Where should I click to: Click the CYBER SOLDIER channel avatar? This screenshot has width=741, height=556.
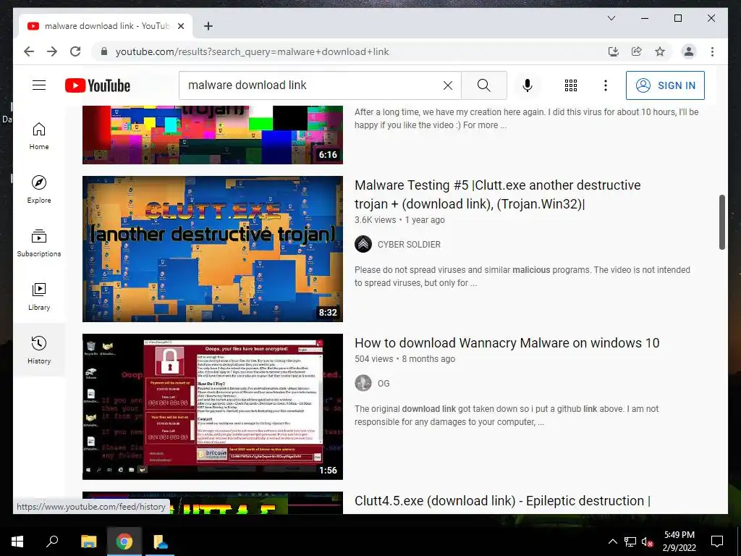click(x=363, y=244)
